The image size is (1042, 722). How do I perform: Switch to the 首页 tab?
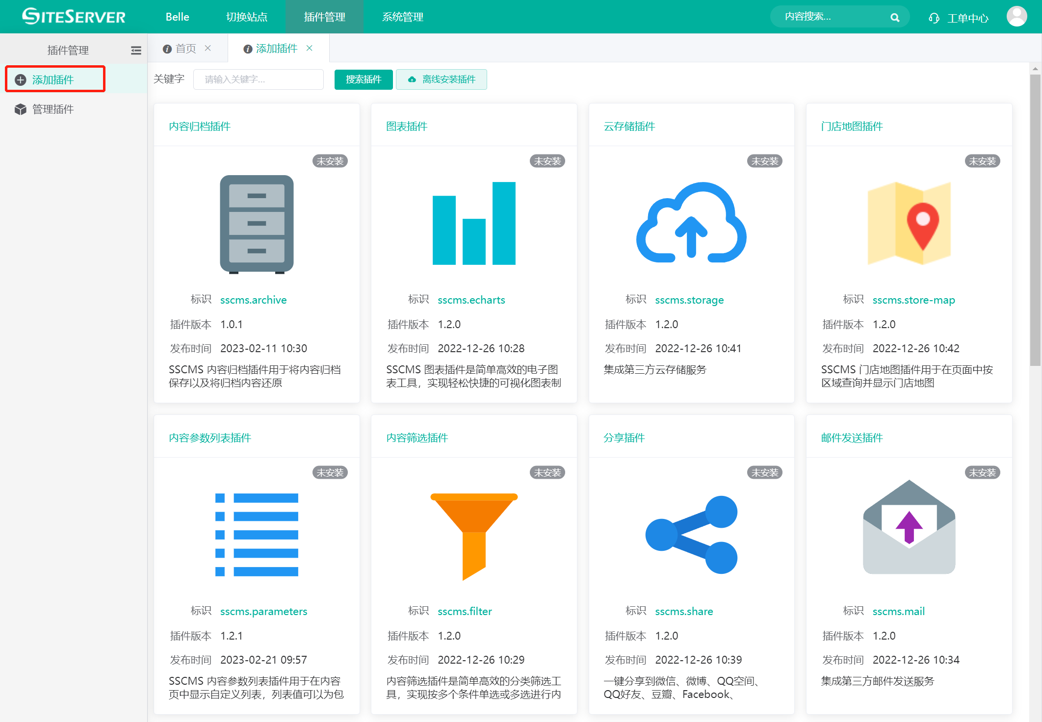pos(185,49)
